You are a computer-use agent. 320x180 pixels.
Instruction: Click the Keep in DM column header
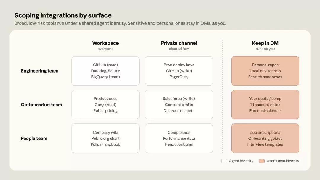pyautogui.click(x=265, y=43)
